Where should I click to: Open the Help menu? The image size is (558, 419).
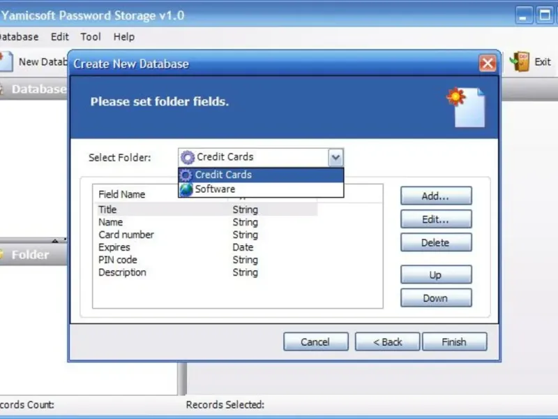[x=124, y=37]
